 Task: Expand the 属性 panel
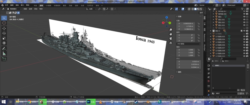point(179,72)
